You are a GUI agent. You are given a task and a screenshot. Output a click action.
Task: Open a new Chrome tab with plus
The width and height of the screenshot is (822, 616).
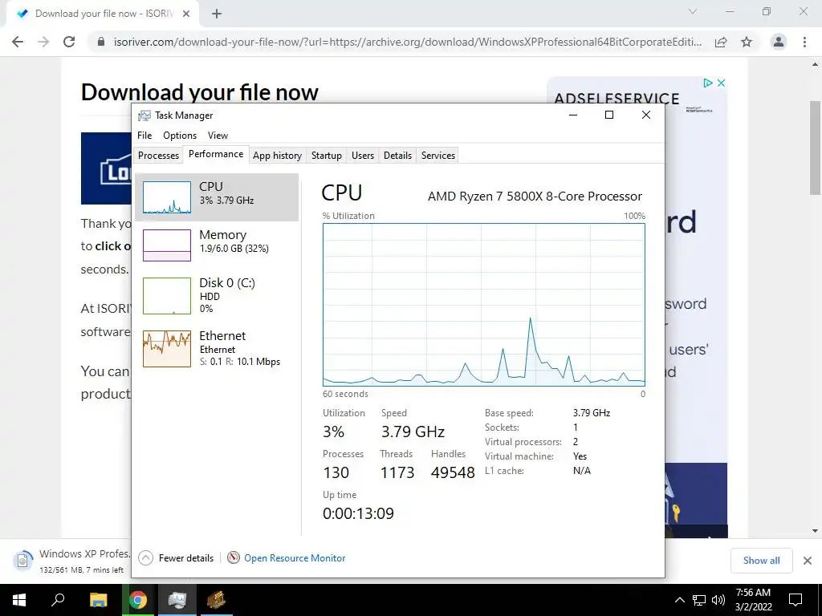point(217,14)
